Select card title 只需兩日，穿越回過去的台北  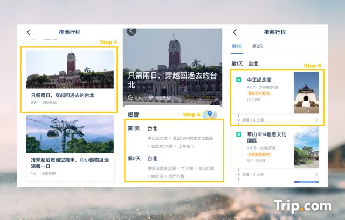click(x=63, y=95)
